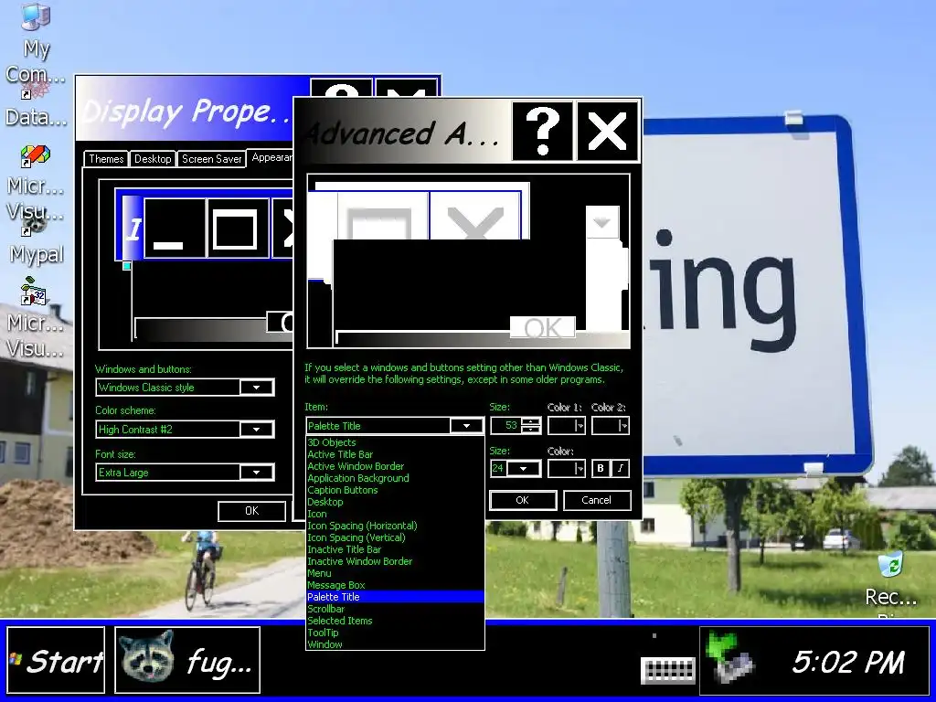
Task: Open the Font size Extra Large dropdown
Action: point(256,473)
